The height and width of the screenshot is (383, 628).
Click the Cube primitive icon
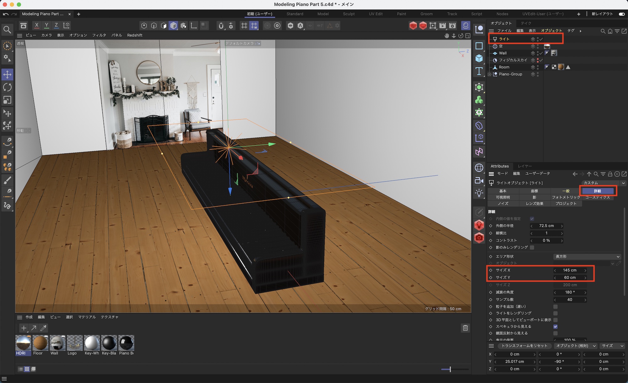[479, 58]
